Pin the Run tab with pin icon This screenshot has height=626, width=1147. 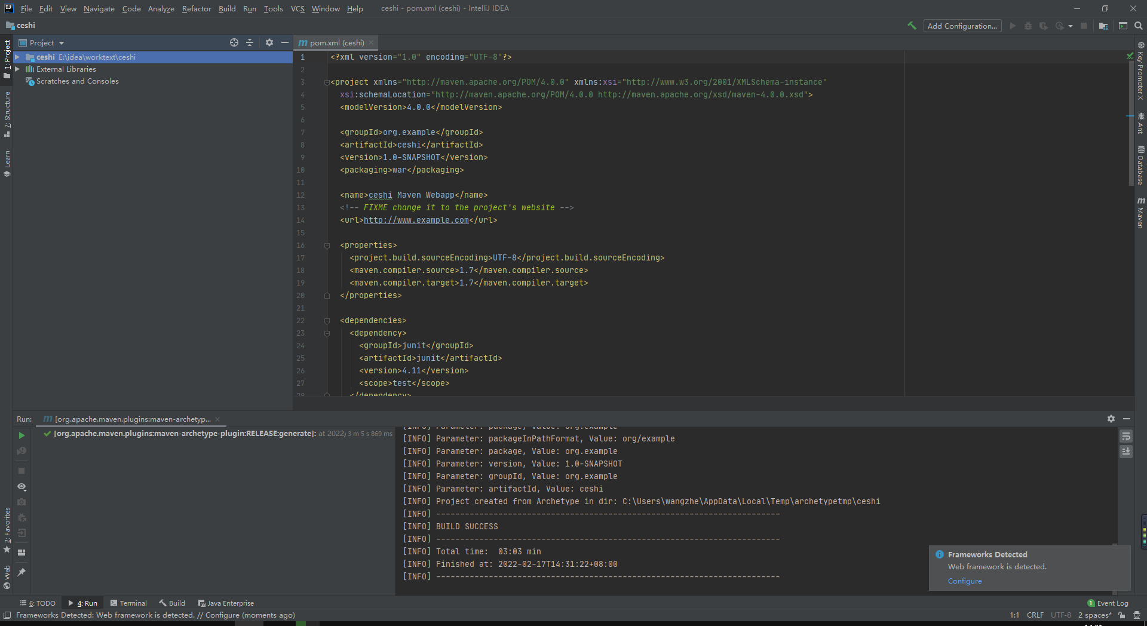click(22, 572)
